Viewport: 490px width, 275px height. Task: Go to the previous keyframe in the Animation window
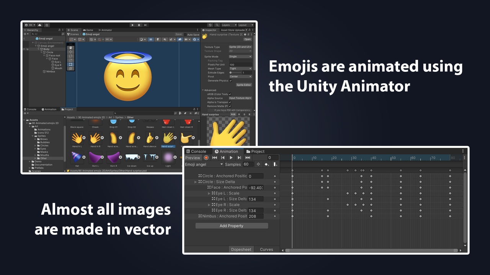point(223,157)
